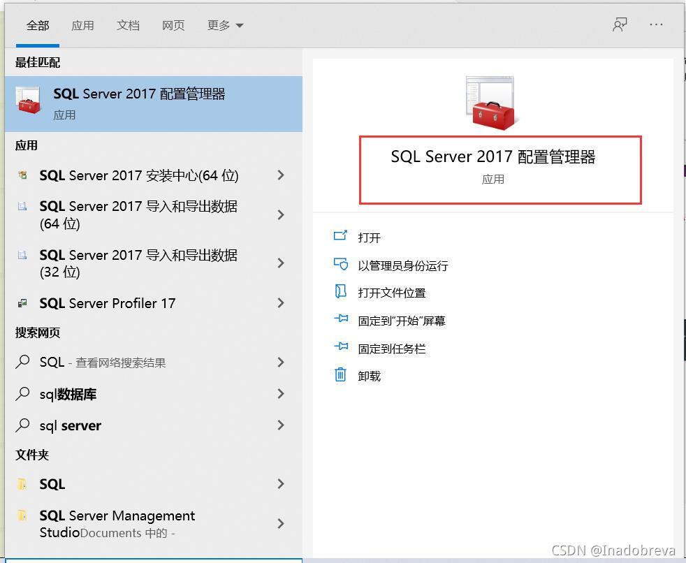The width and height of the screenshot is (686, 563).
Task: Click search icon beside sql server
Action: [x=22, y=425]
